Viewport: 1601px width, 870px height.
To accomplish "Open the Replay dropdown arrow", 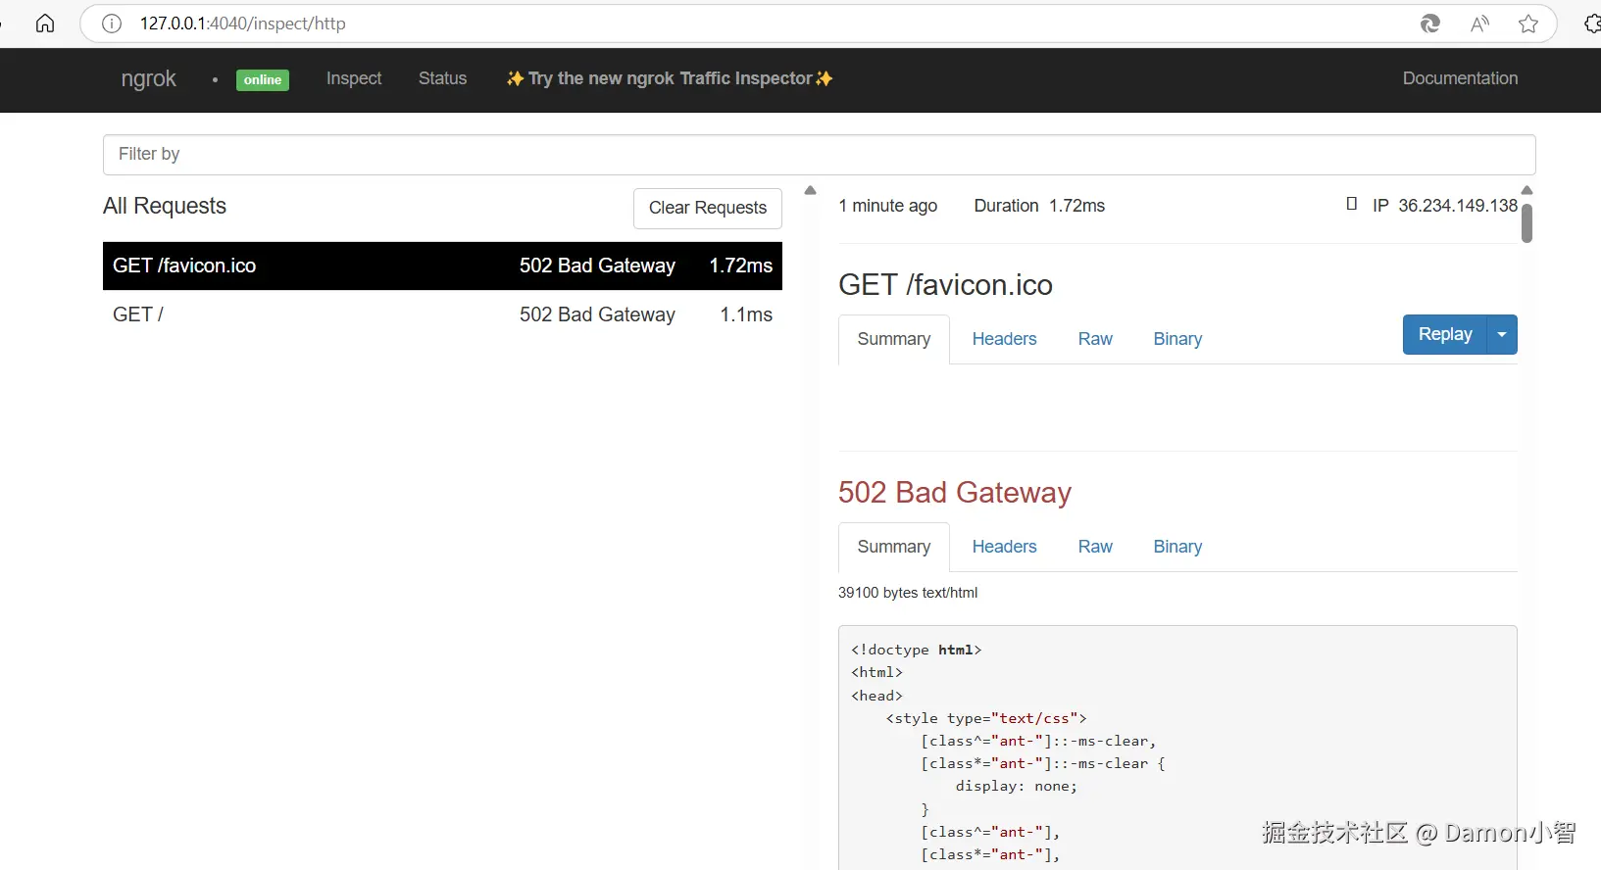I will point(1502,335).
